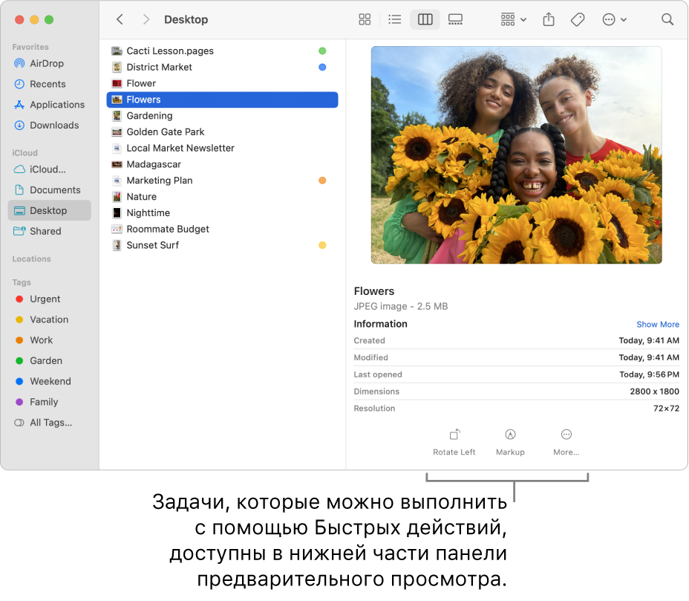Click the orange tag dot on Marketing Plan

click(322, 181)
